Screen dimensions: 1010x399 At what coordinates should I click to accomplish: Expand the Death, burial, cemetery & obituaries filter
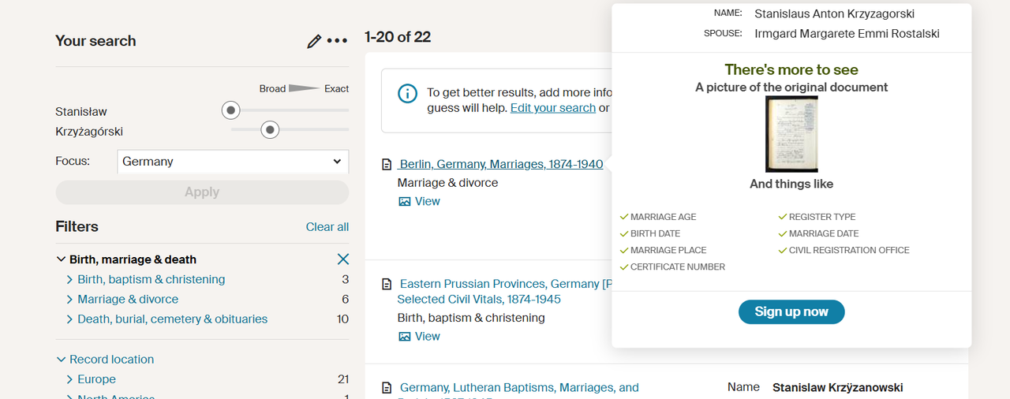[x=70, y=319]
